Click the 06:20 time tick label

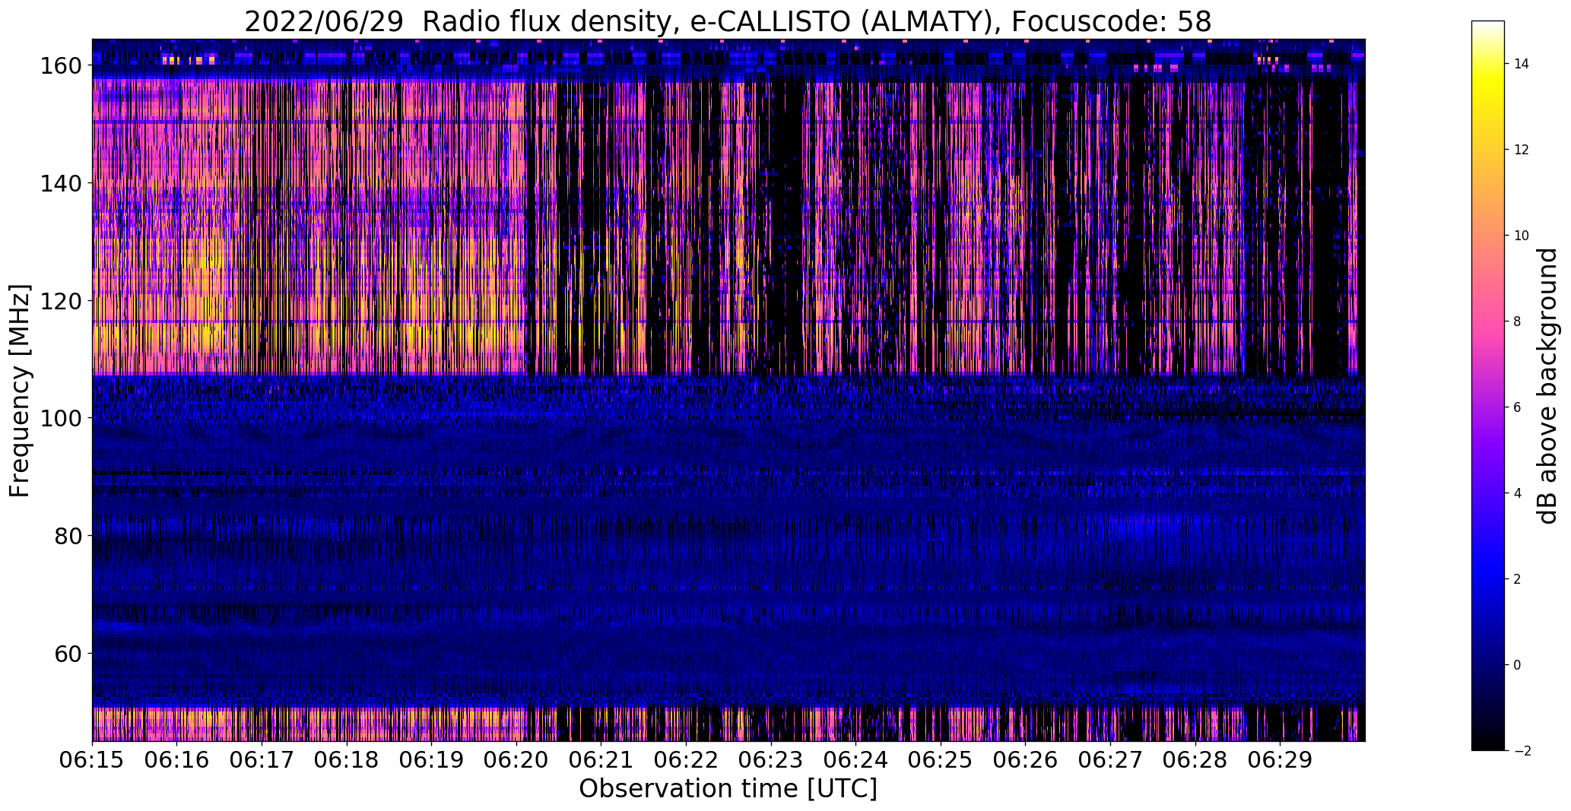(x=516, y=759)
